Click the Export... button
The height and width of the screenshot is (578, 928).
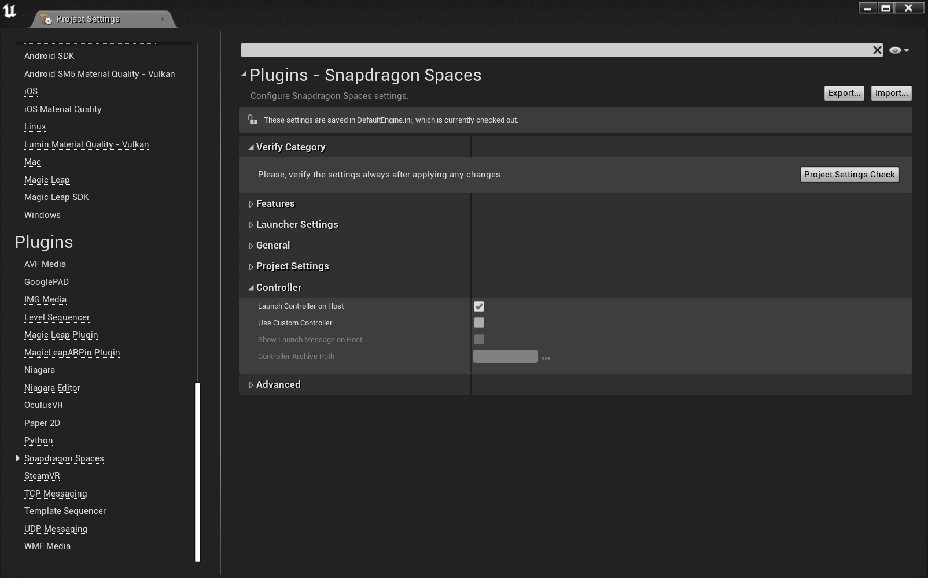pos(844,93)
